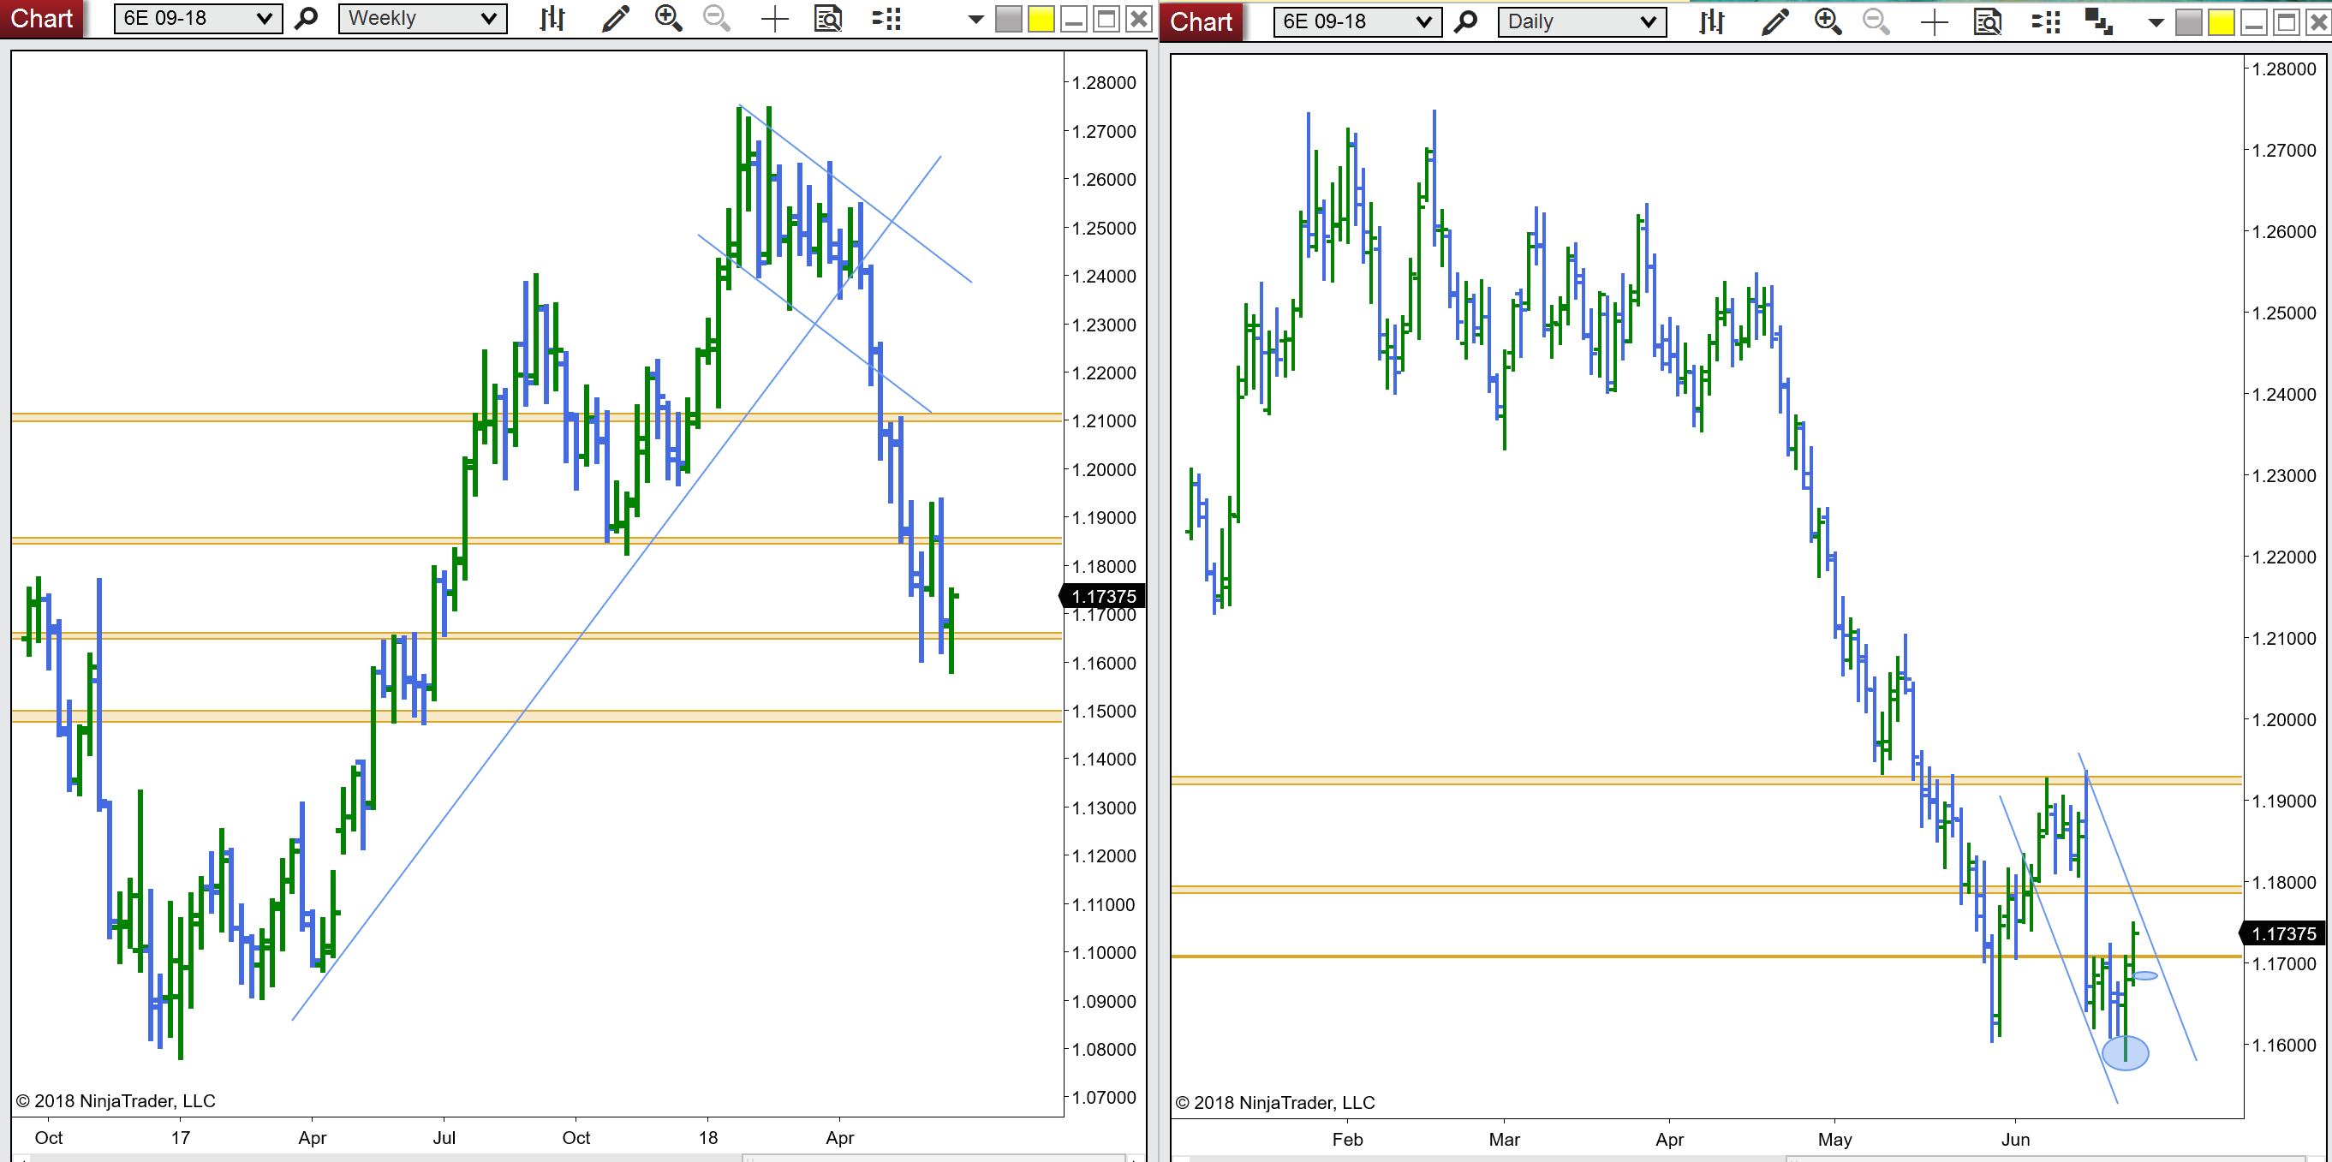Click the 17 year label on Weekly time axis

pyautogui.click(x=181, y=1137)
